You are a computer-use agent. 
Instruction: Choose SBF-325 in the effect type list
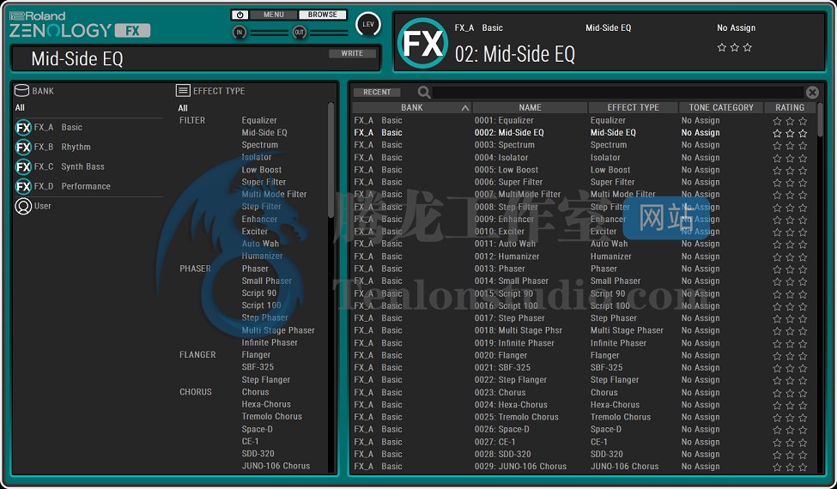coord(258,367)
